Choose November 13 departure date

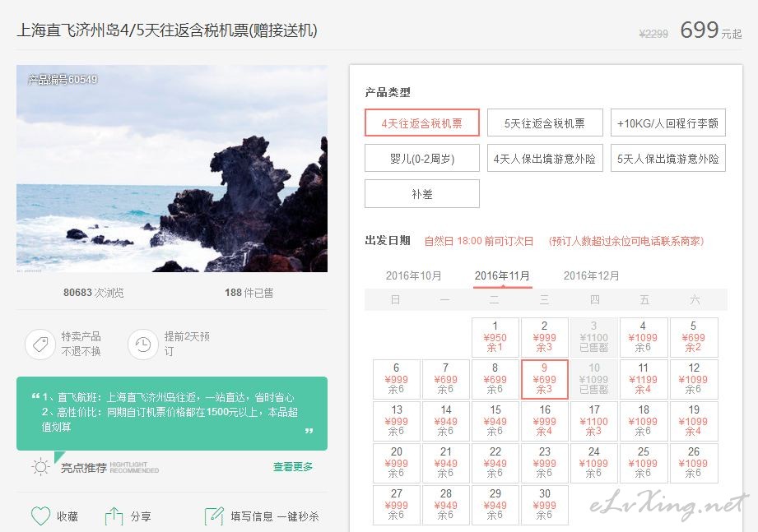397,421
